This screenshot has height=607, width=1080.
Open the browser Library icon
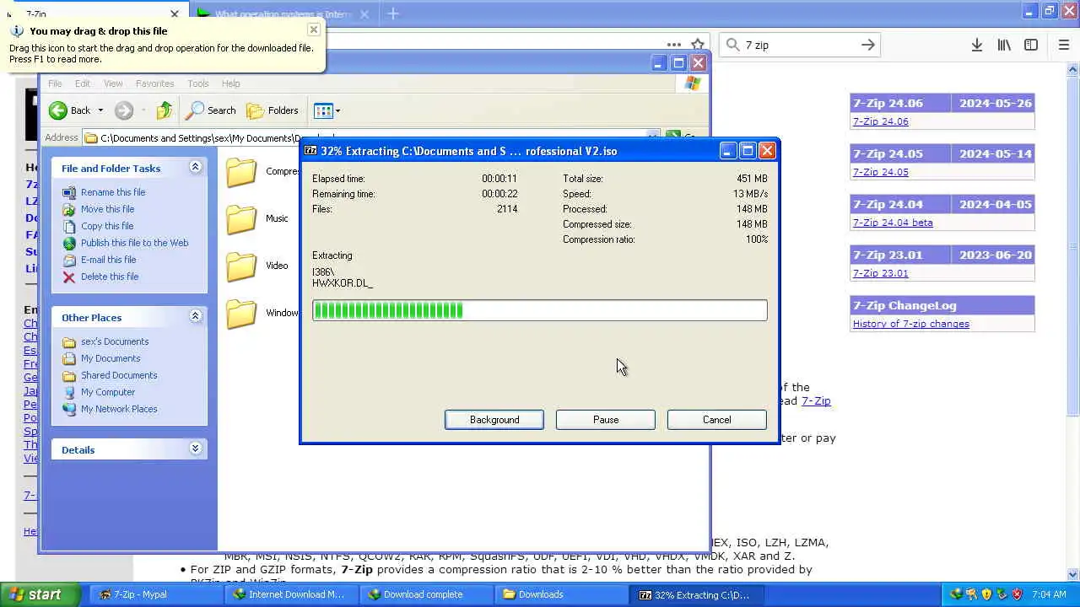pyautogui.click(x=1004, y=46)
